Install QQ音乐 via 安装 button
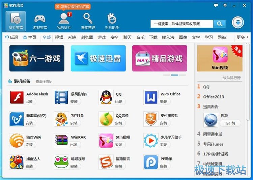The image size is (253, 180). coord(119,123)
